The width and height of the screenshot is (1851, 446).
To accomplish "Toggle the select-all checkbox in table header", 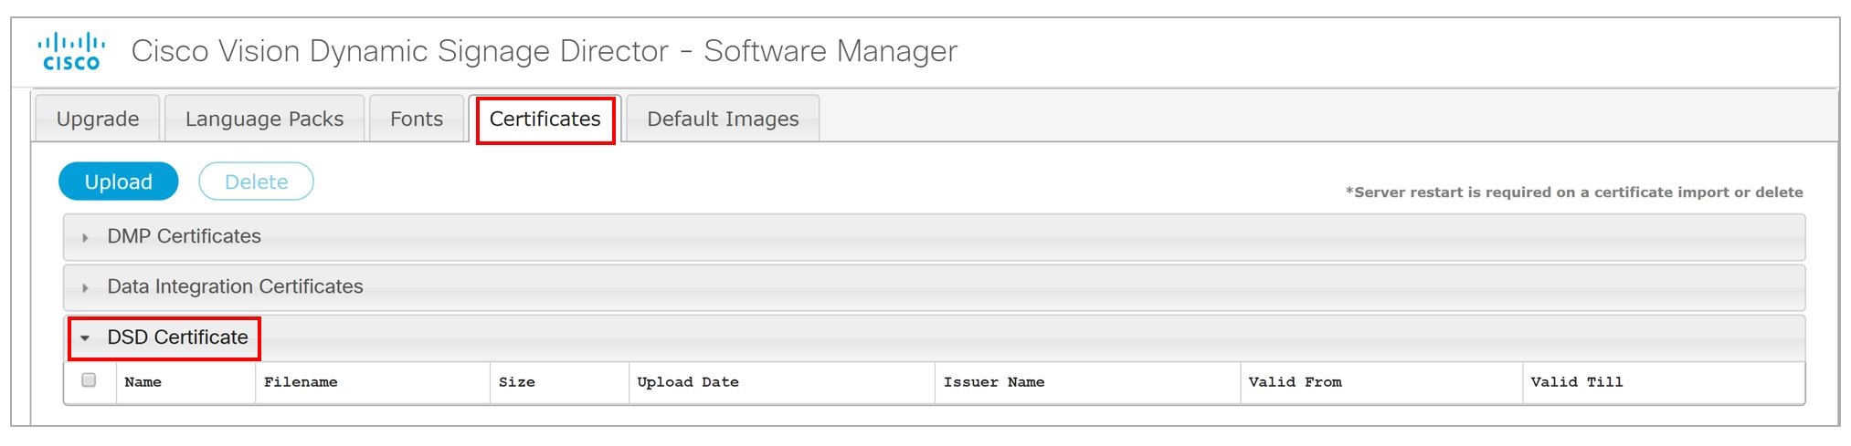I will pyautogui.click(x=89, y=380).
